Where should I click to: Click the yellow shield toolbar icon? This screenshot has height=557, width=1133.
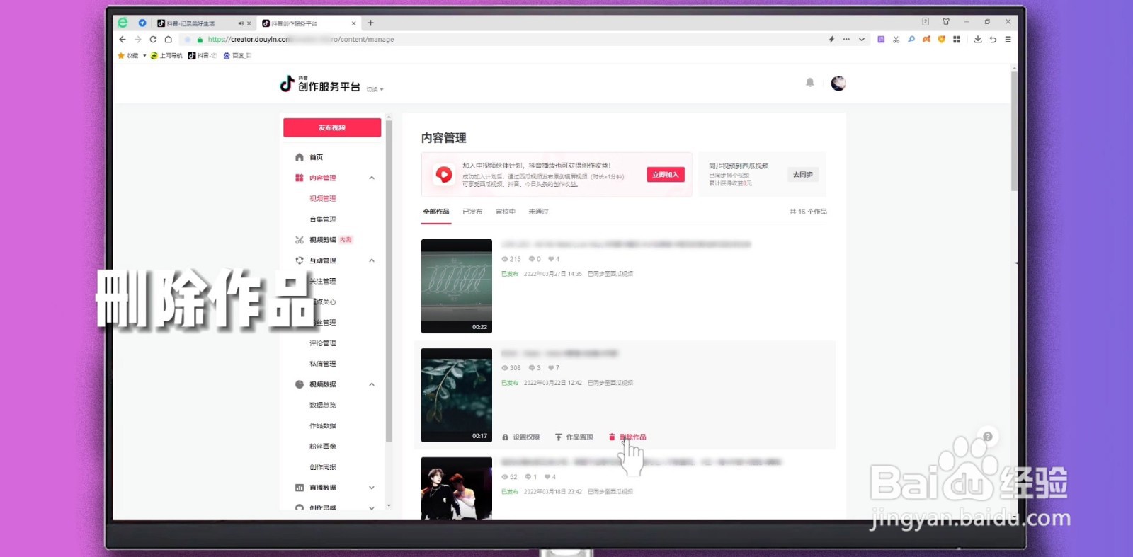(942, 40)
